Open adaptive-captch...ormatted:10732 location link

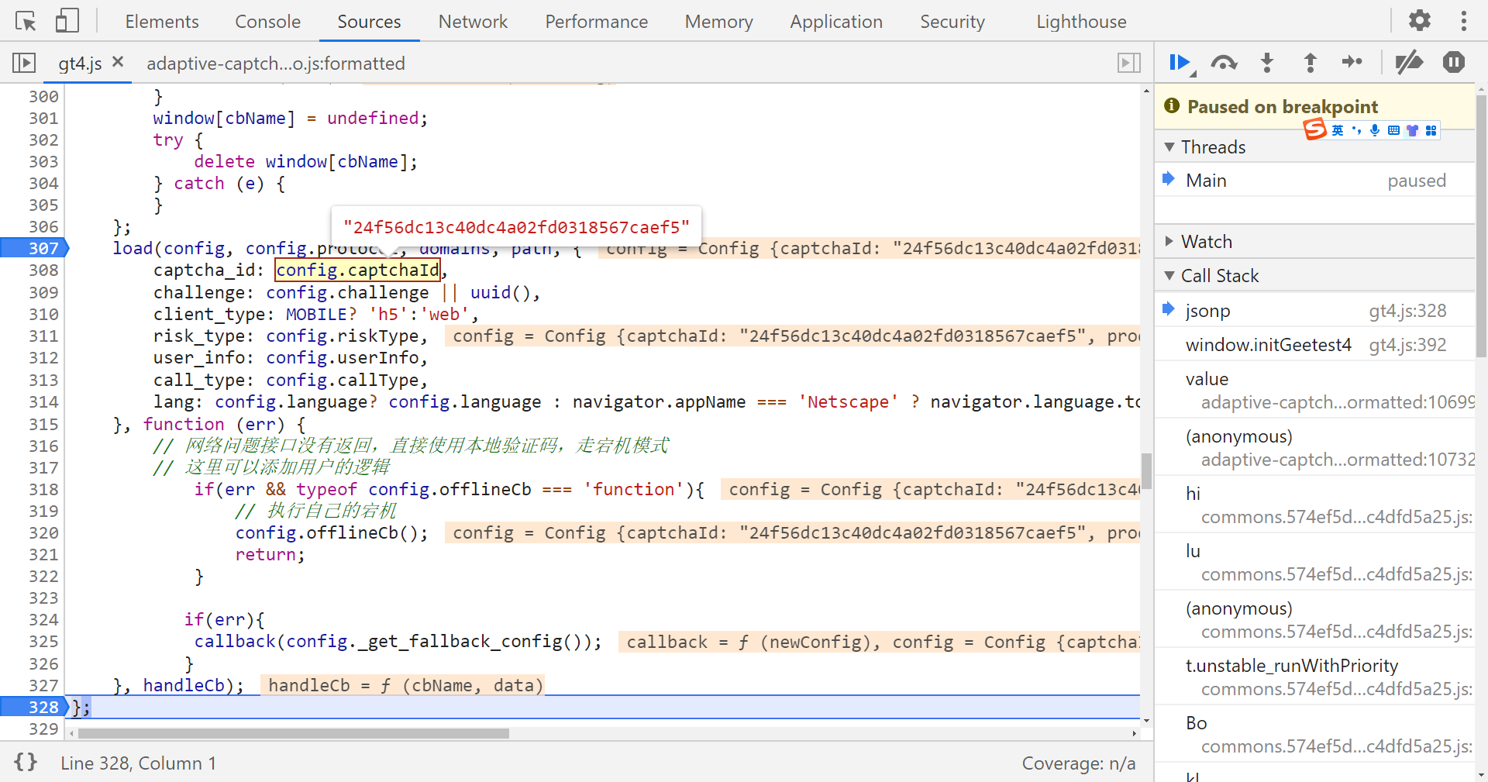(1338, 459)
